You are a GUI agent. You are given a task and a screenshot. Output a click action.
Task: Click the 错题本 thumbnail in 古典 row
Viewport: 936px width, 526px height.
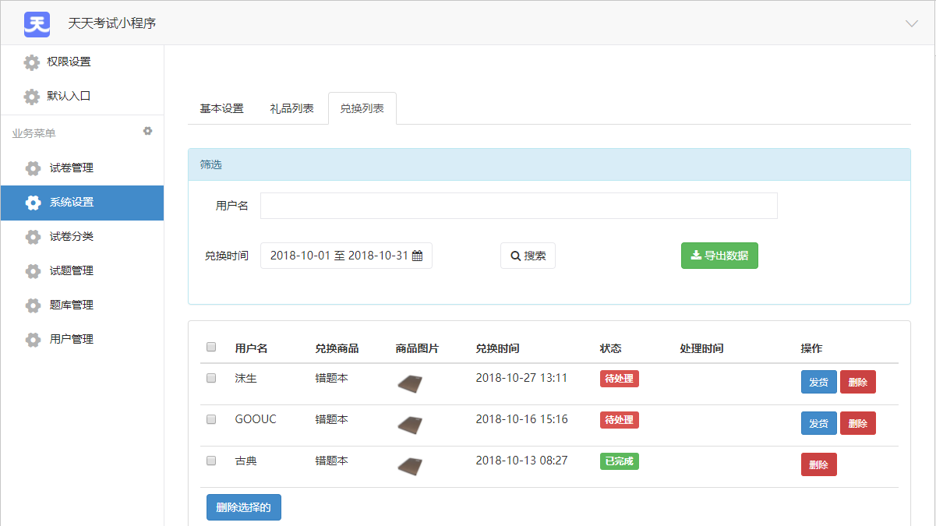pos(410,466)
